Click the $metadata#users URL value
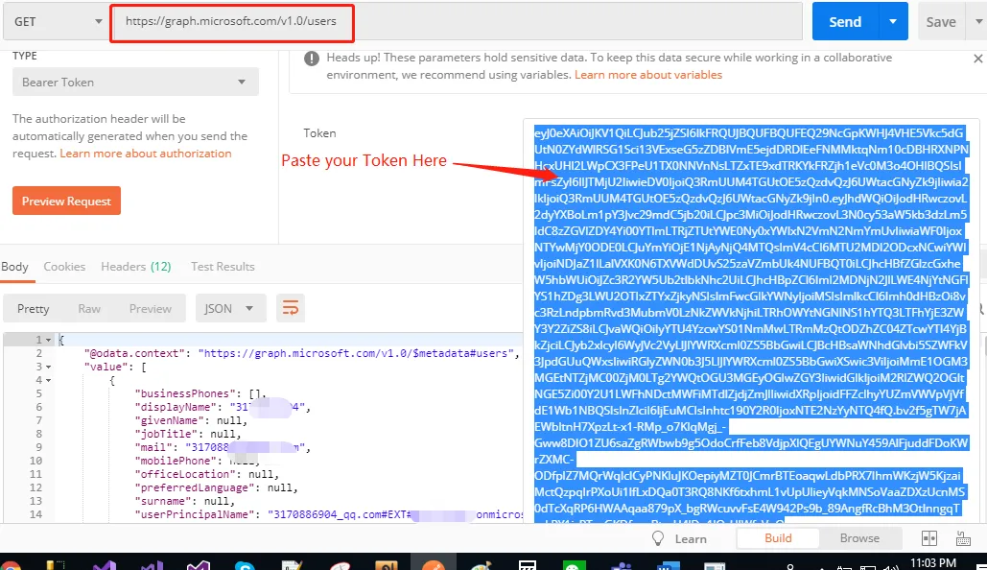The height and width of the screenshot is (570, 987). (356, 353)
